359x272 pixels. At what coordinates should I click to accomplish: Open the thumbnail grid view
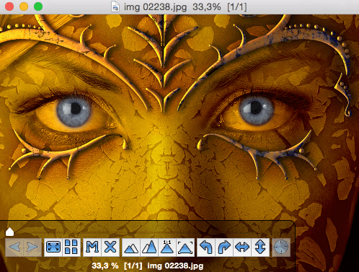pyautogui.click(x=71, y=247)
